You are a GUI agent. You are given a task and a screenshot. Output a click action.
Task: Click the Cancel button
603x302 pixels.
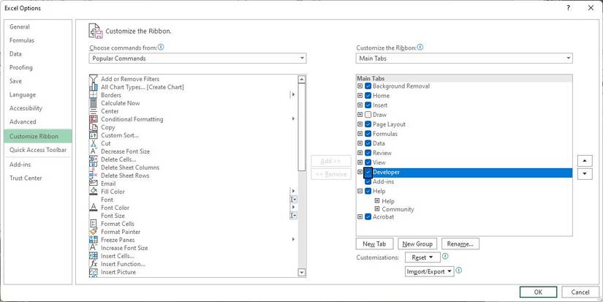(x=580, y=292)
